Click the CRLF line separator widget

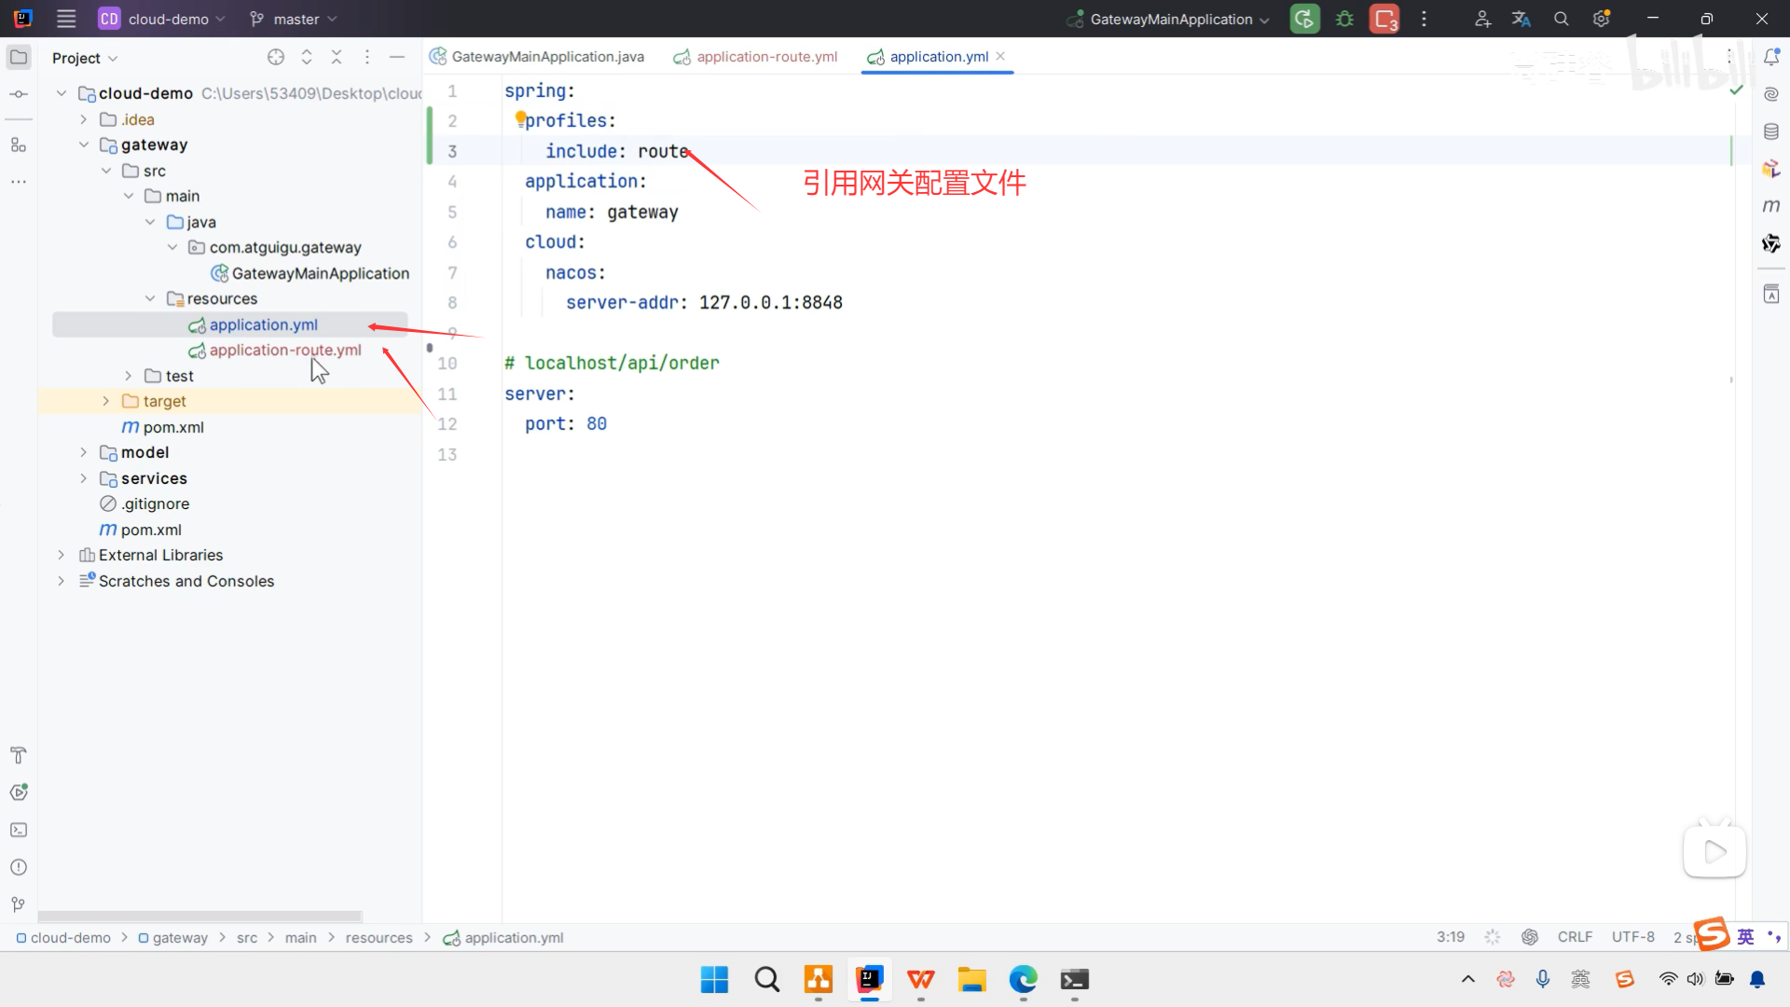pos(1575,937)
